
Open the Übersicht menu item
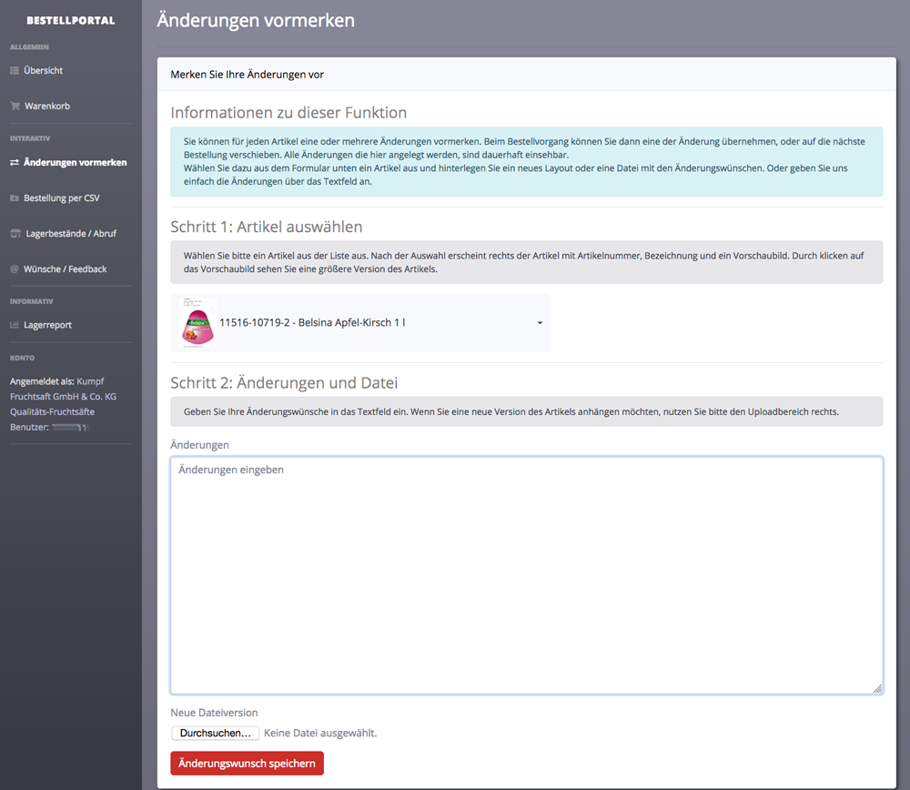click(x=43, y=71)
